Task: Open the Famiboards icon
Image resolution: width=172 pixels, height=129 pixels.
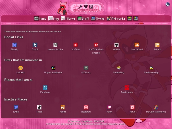Action: (x=127, y=88)
